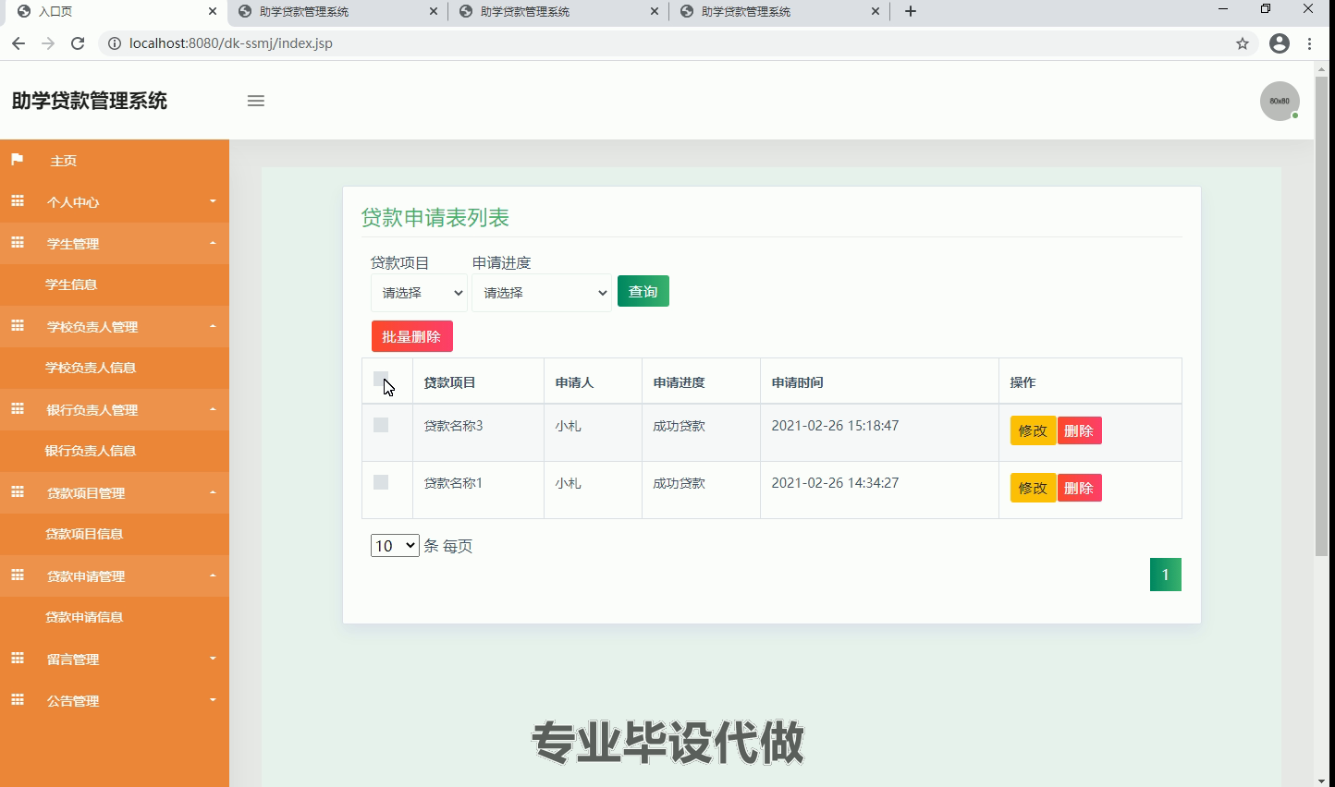Click the grid icon beside 贷款项目管理

tap(18, 492)
